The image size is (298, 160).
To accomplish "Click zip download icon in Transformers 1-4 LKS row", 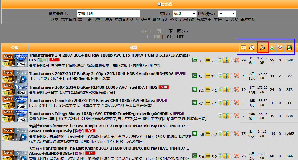I will pos(225,60).
